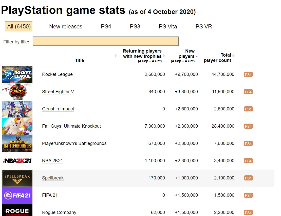
Task: Click the Filter by title input field
Action: coord(105,41)
